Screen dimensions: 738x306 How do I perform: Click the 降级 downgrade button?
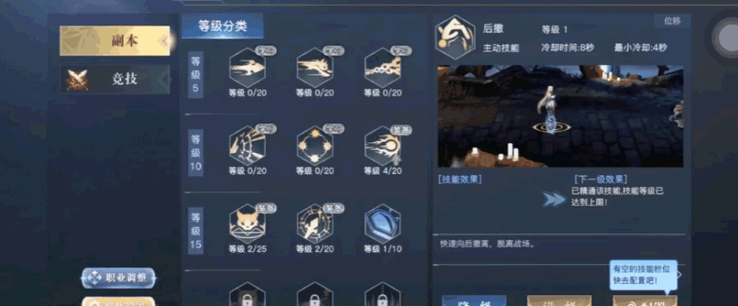coord(474,301)
